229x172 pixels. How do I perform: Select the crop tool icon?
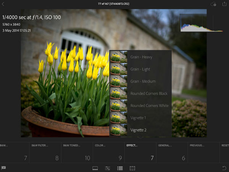pos(132,168)
